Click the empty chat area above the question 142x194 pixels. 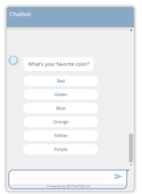pos(68,41)
